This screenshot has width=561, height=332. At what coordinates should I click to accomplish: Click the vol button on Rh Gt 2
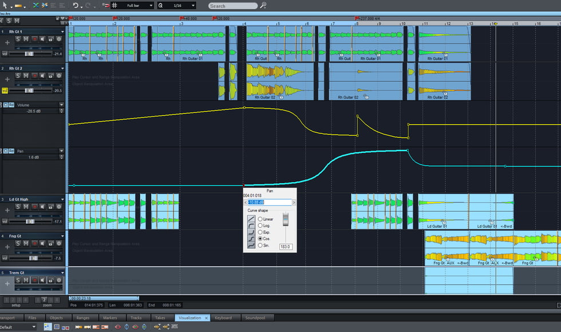tap(5, 90)
